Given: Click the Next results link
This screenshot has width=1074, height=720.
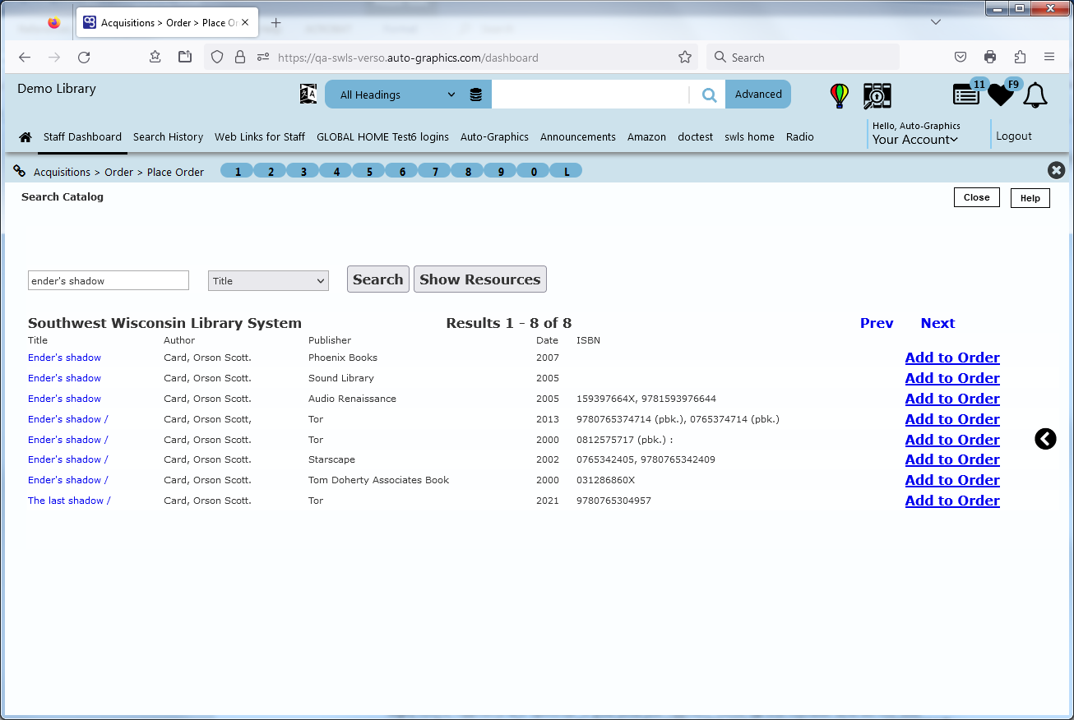Looking at the screenshot, I should [937, 323].
